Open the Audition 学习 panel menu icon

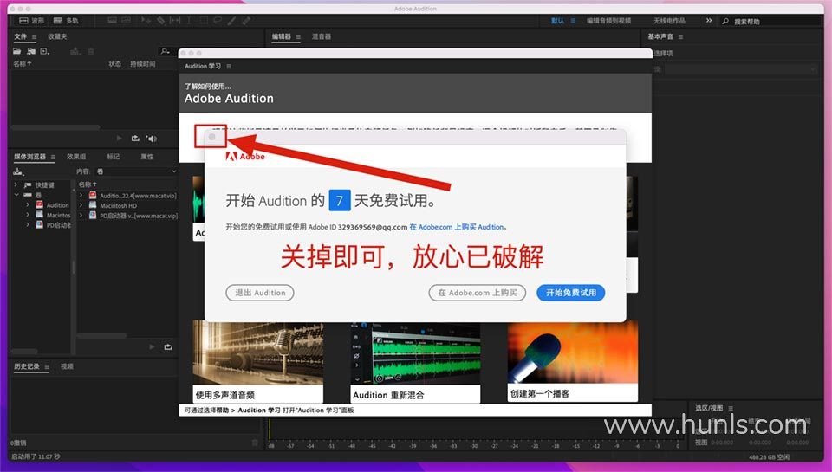coord(229,67)
